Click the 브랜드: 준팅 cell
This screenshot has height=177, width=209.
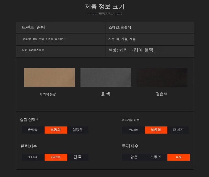pos(60,27)
